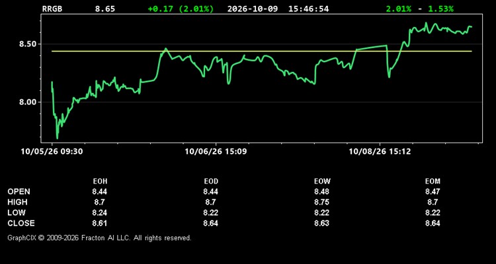This screenshot has width=496, height=264.
Task: Select the EOM column header
Action: (x=433, y=181)
